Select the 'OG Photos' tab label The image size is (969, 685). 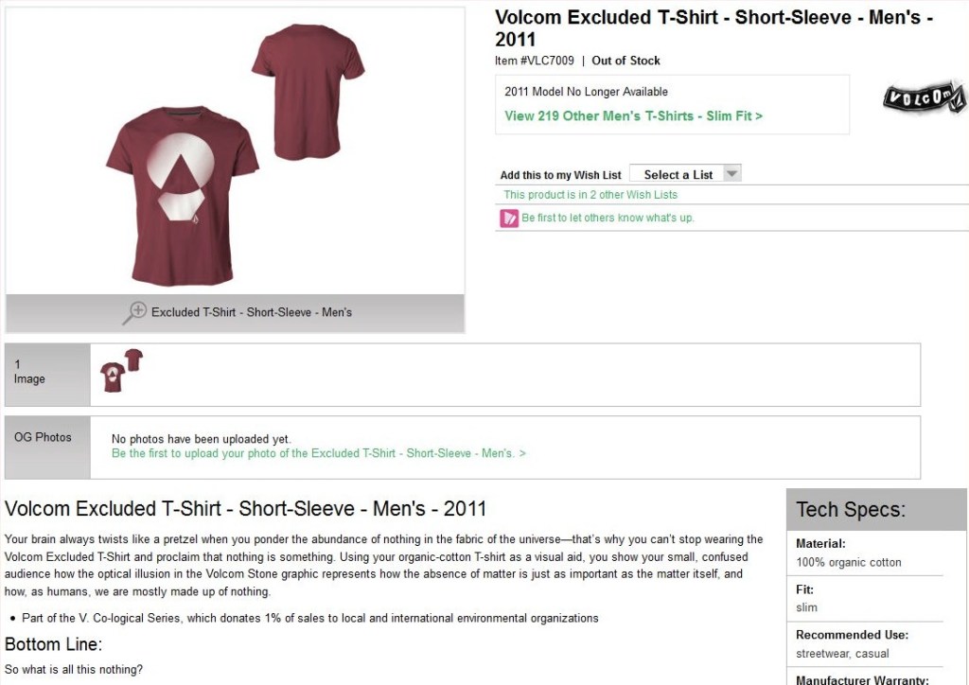(x=43, y=437)
